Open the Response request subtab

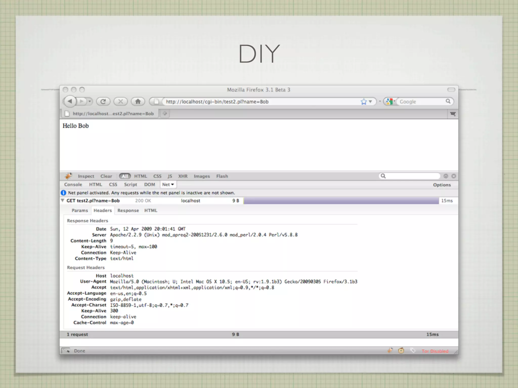[128, 210]
